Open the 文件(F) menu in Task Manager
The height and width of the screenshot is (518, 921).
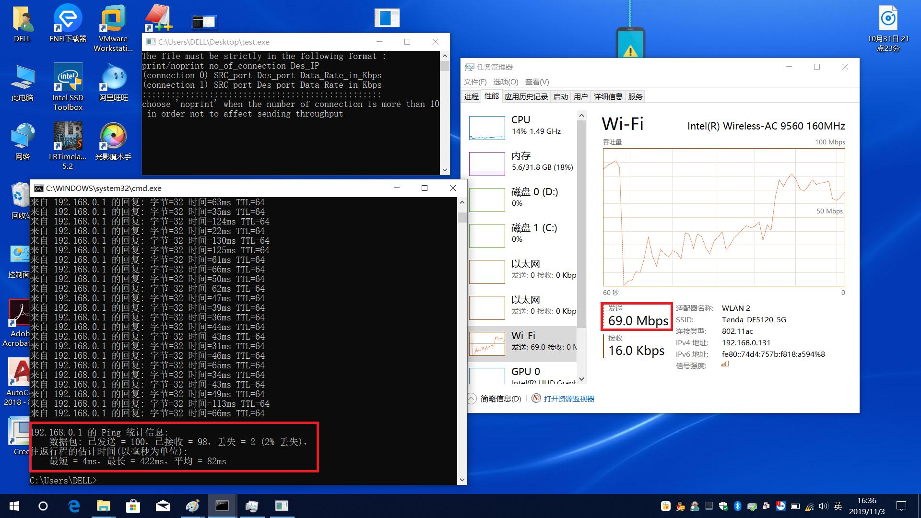[475, 82]
